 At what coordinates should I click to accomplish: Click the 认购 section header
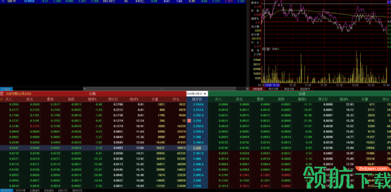tap(92, 94)
